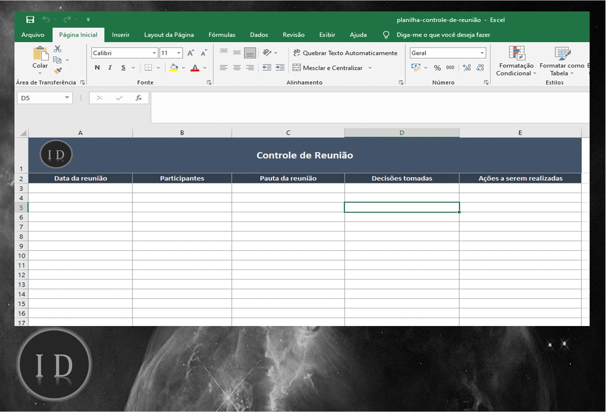606x412 pixels.
Task: Click the yellow Fill Color bucket
Action: (x=174, y=67)
